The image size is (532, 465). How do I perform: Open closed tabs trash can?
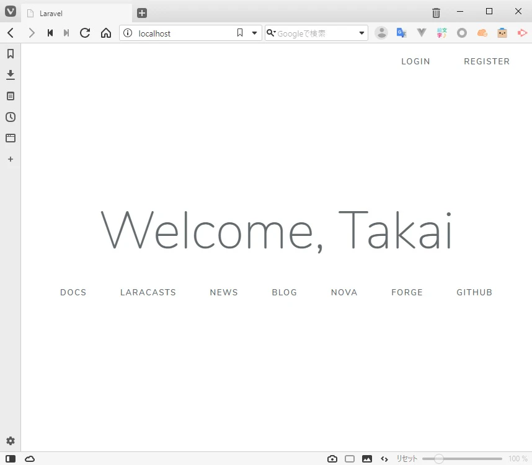(x=436, y=13)
